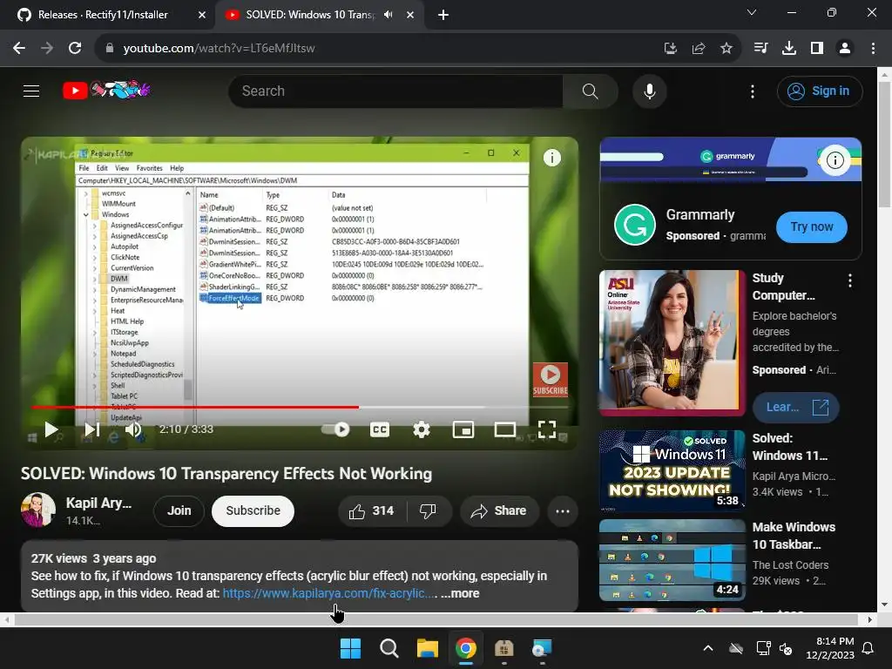Toggle closed captions CC button
Viewport: 892px width, 669px height.
click(380, 429)
